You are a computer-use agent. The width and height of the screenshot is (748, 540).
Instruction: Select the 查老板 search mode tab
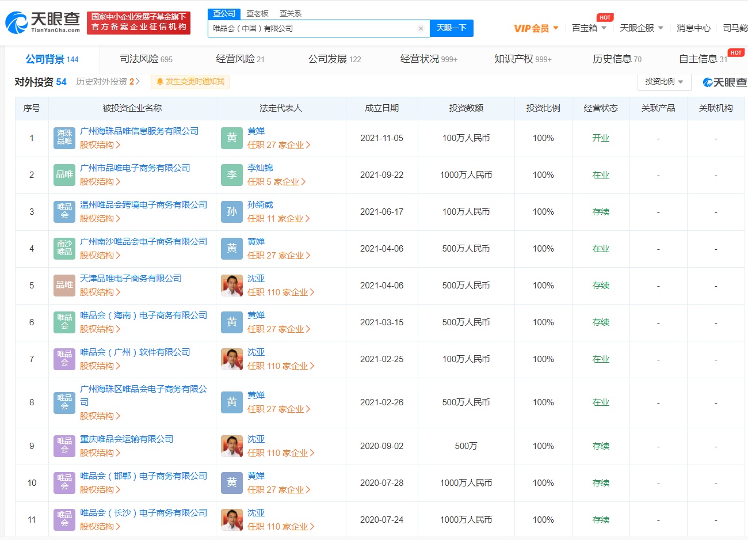[257, 13]
